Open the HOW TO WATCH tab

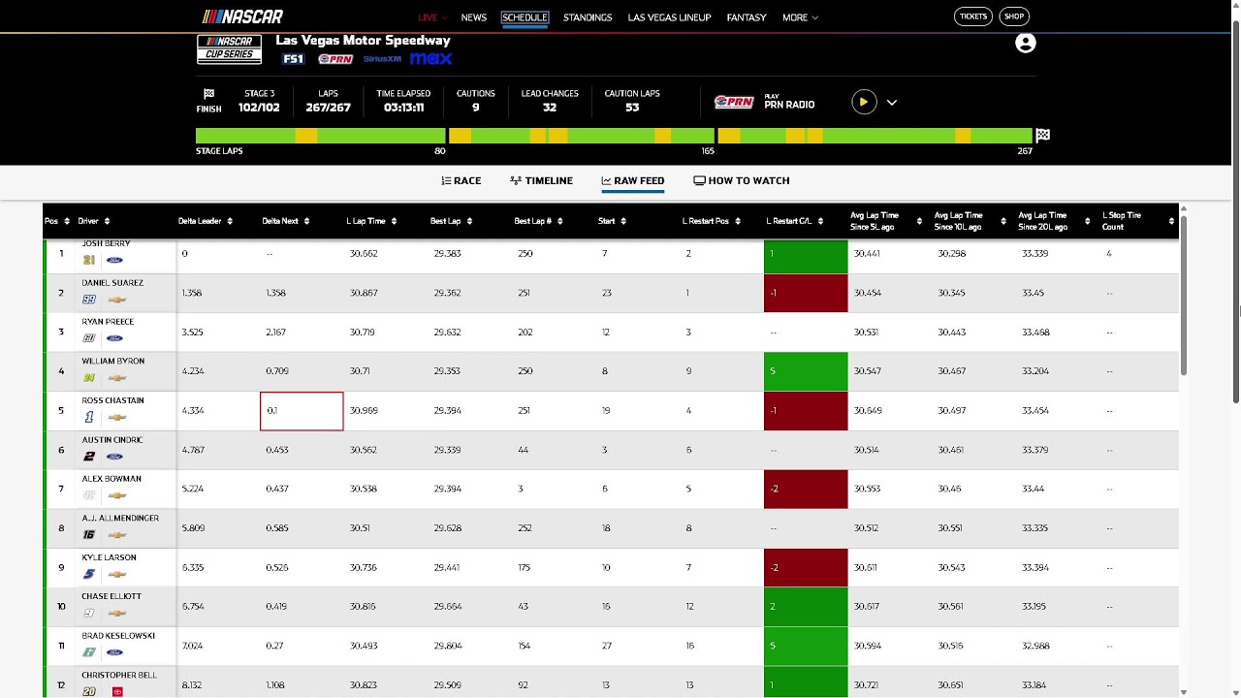click(742, 180)
